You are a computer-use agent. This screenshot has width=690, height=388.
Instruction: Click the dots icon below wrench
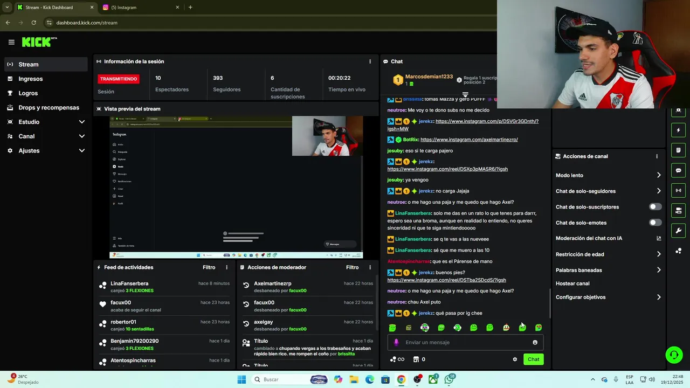tap(678, 251)
